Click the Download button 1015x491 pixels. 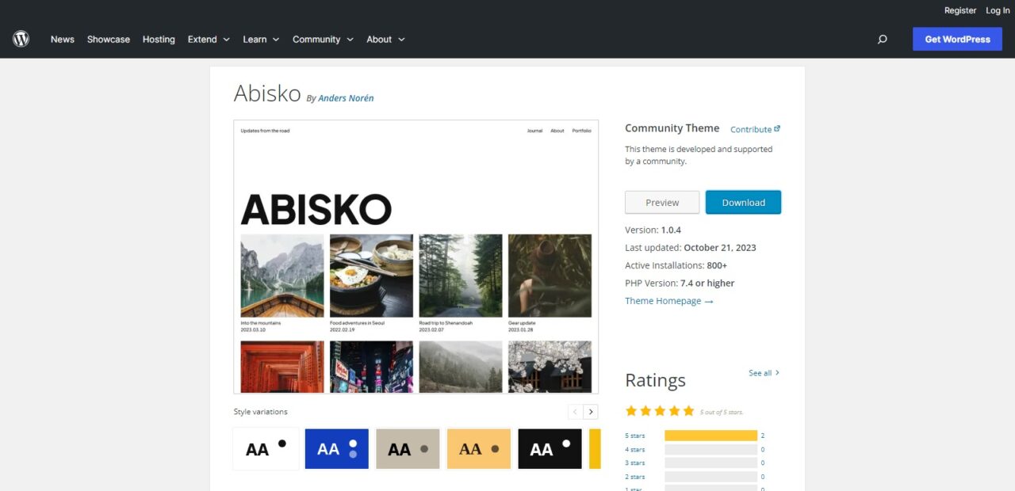(743, 202)
